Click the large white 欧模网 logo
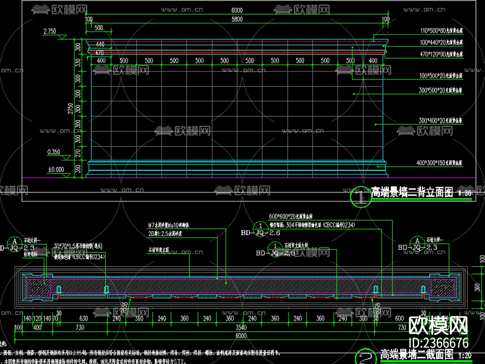 438,325
